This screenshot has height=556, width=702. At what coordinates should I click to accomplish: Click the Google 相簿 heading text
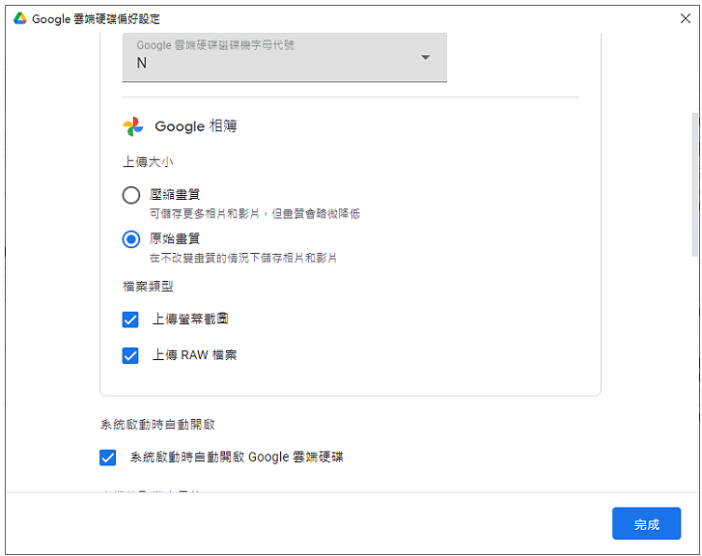click(x=196, y=126)
